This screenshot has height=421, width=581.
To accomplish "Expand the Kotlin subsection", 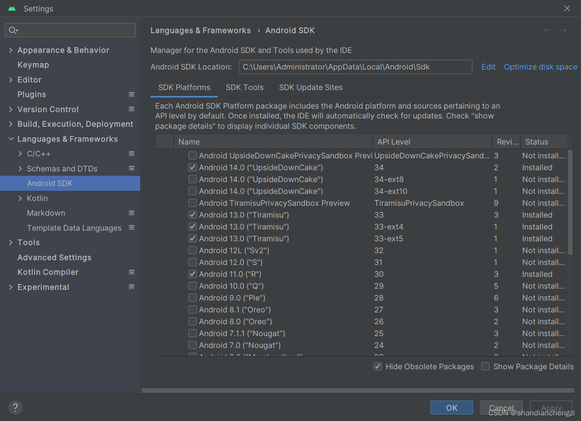I will tap(20, 198).
